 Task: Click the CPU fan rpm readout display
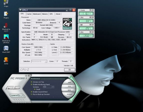point(86,36)
